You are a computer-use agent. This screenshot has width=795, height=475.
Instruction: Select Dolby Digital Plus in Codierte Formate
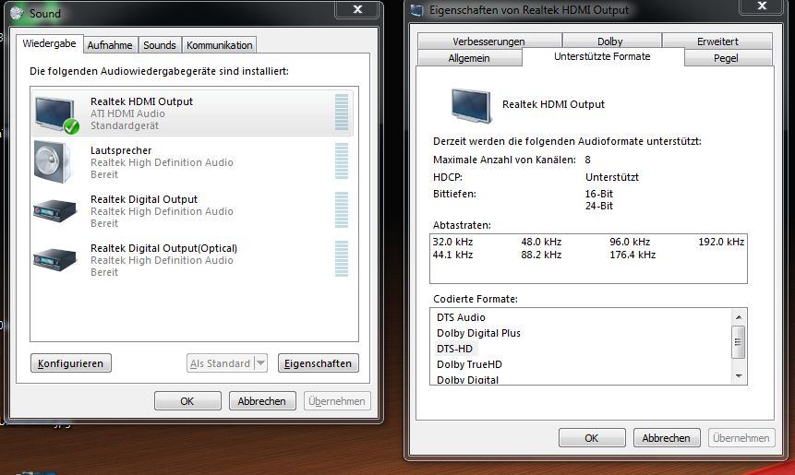pos(478,333)
